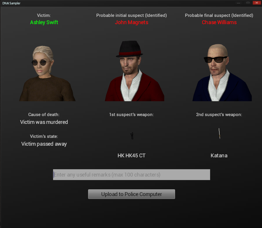Click the HK HK45 CT weapon label
This screenshot has width=262, height=228.
[x=132, y=156]
